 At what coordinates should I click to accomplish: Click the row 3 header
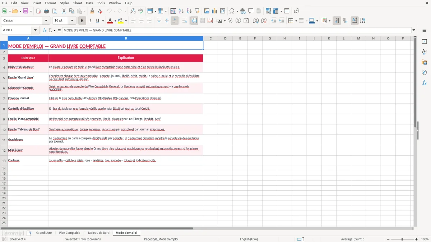[4, 58]
